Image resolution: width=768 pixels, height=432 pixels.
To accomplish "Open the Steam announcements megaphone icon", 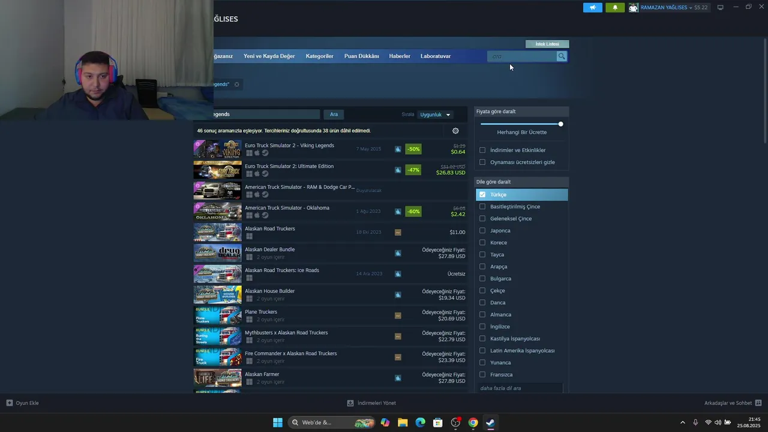I will point(592,8).
